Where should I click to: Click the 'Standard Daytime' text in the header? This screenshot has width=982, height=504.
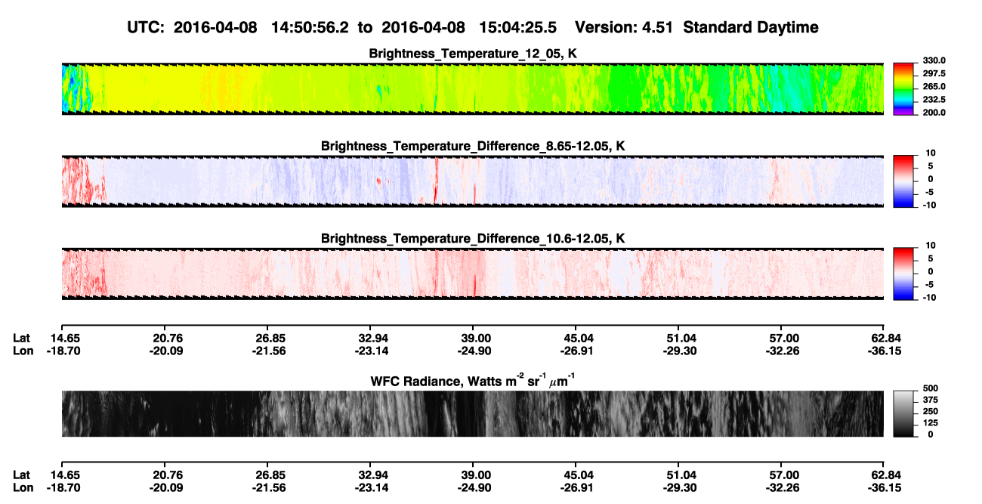[749, 28]
